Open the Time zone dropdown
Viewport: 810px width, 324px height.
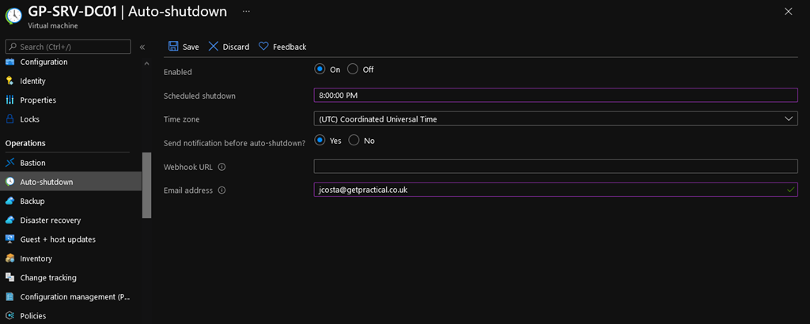(555, 119)
